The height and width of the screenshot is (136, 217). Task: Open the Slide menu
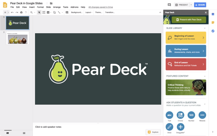click(x=48, y=7)
